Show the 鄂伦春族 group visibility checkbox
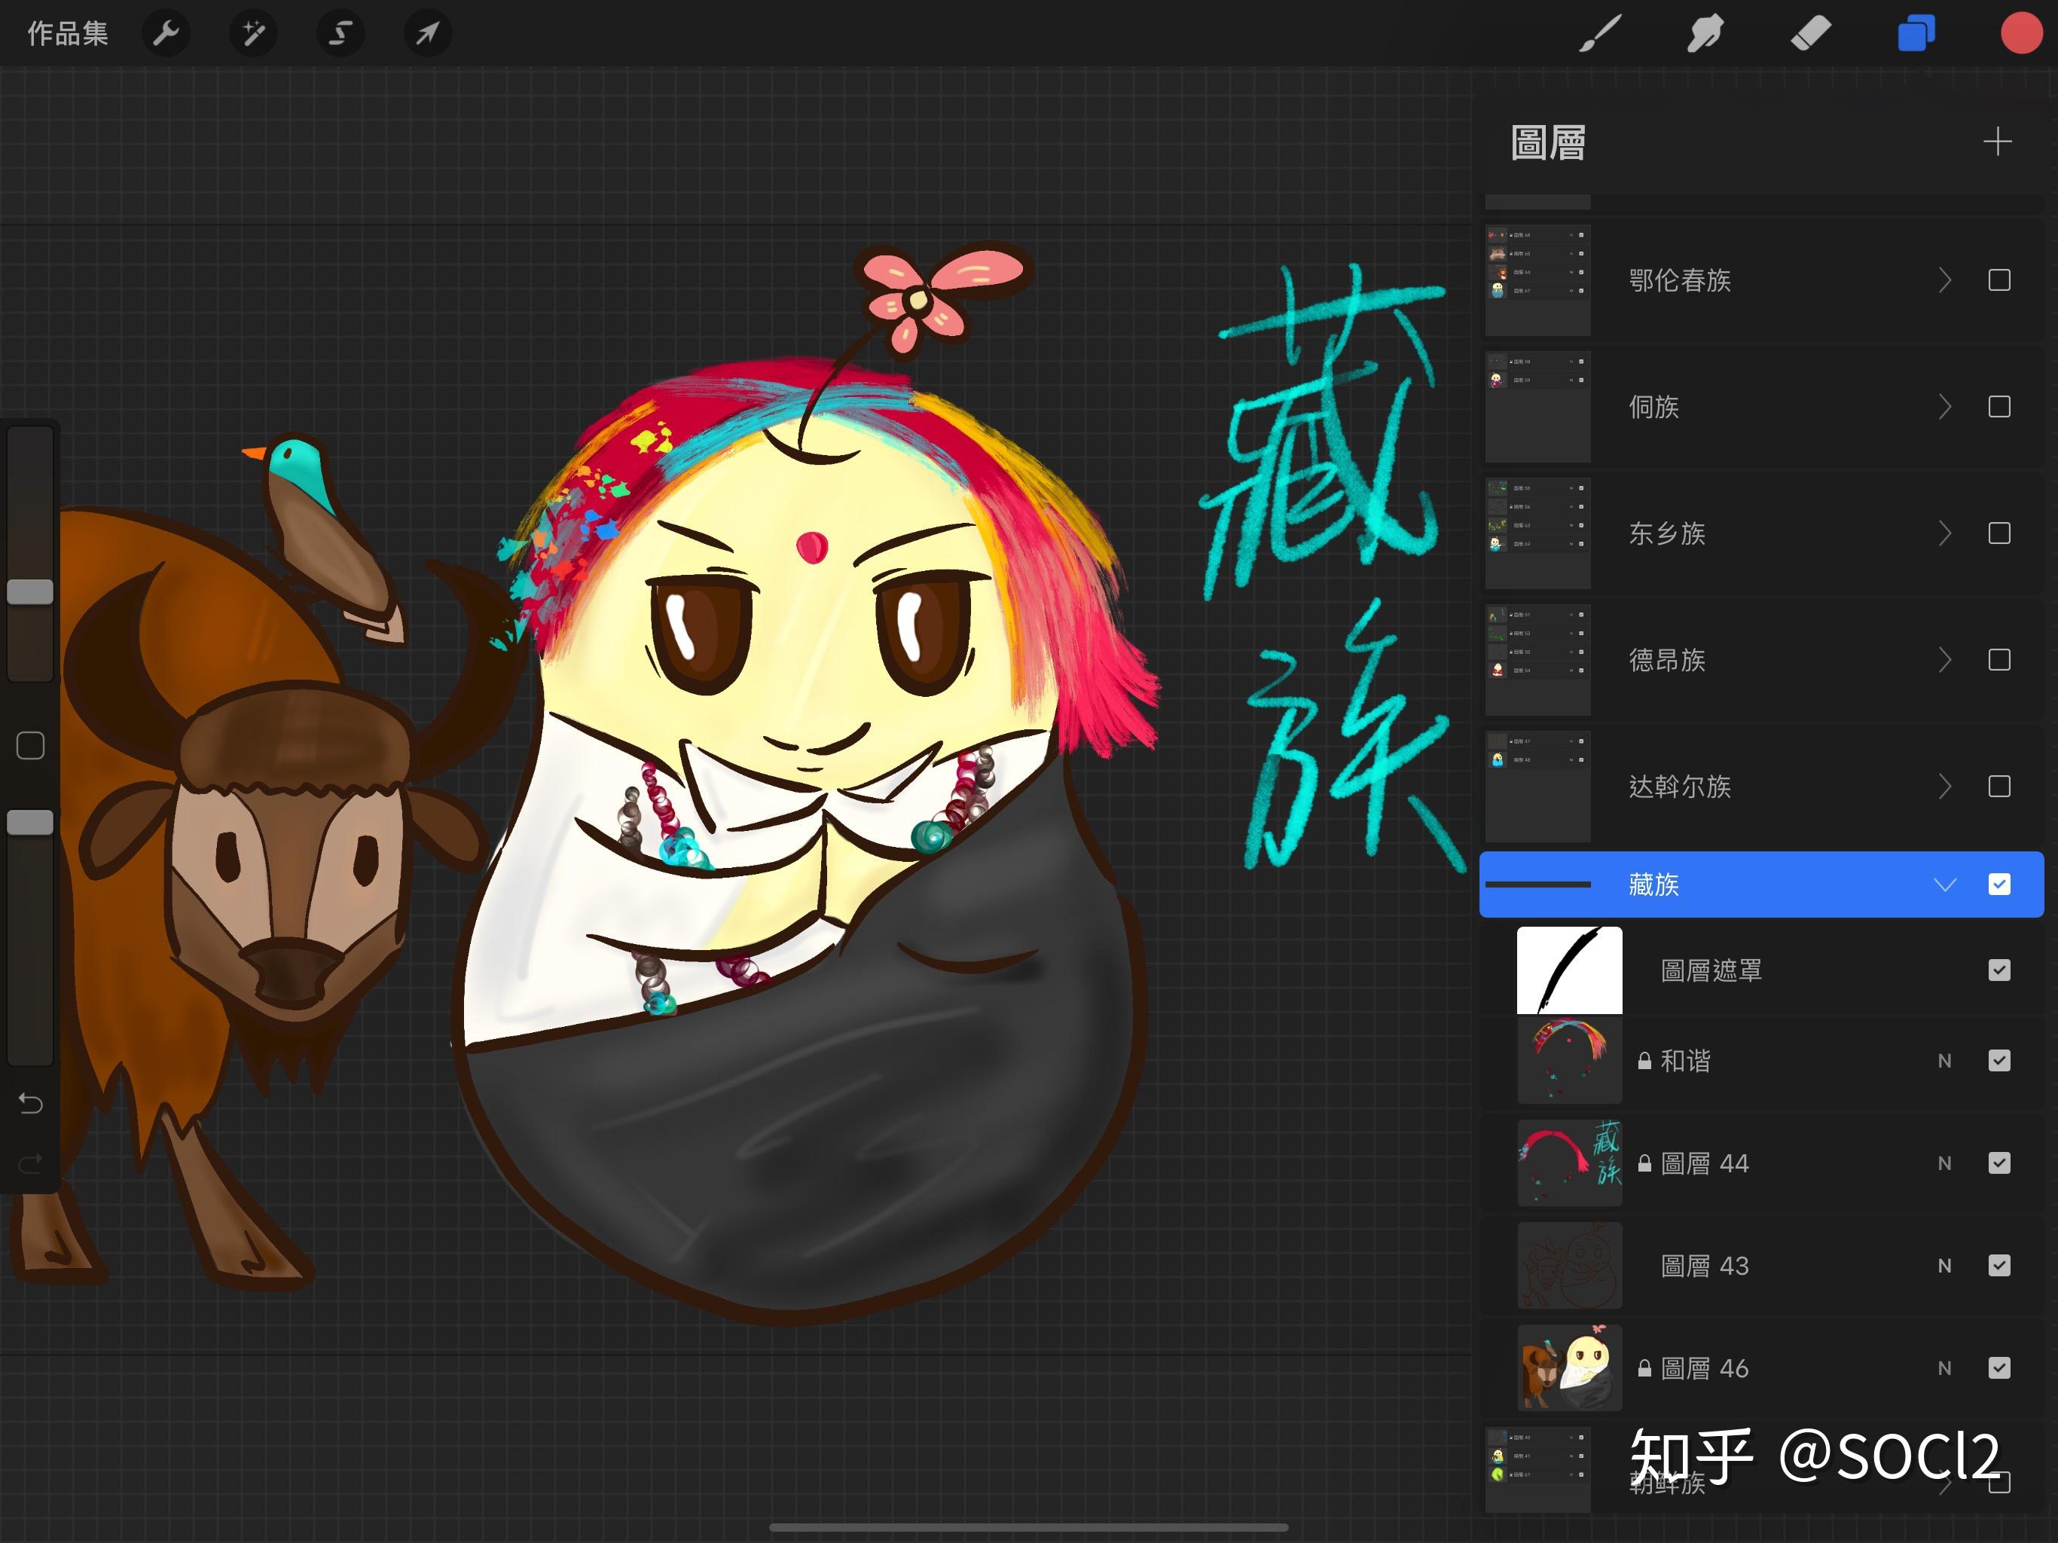Screen dimensions: 2058x1543 pyautogui.click(x=1999, y=280)
